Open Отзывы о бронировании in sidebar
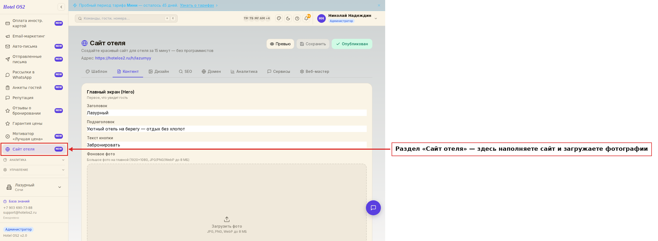Screen dimensions: 658x241 34,111
